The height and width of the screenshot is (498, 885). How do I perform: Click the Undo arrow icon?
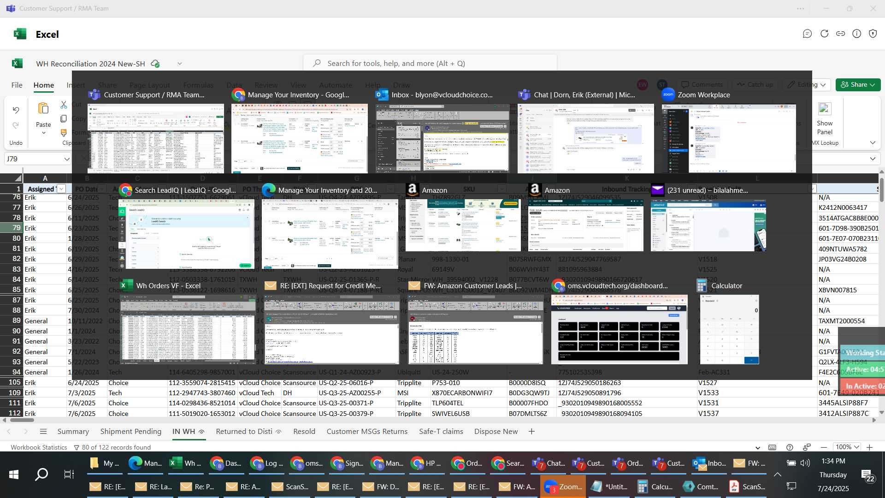click(16, 110)
